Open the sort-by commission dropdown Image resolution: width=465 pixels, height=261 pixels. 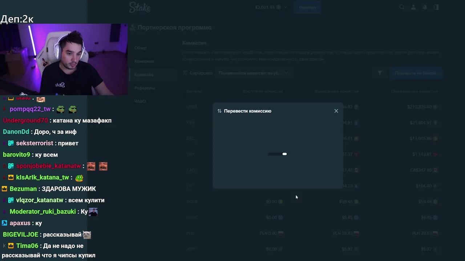(x=253, y=73)
